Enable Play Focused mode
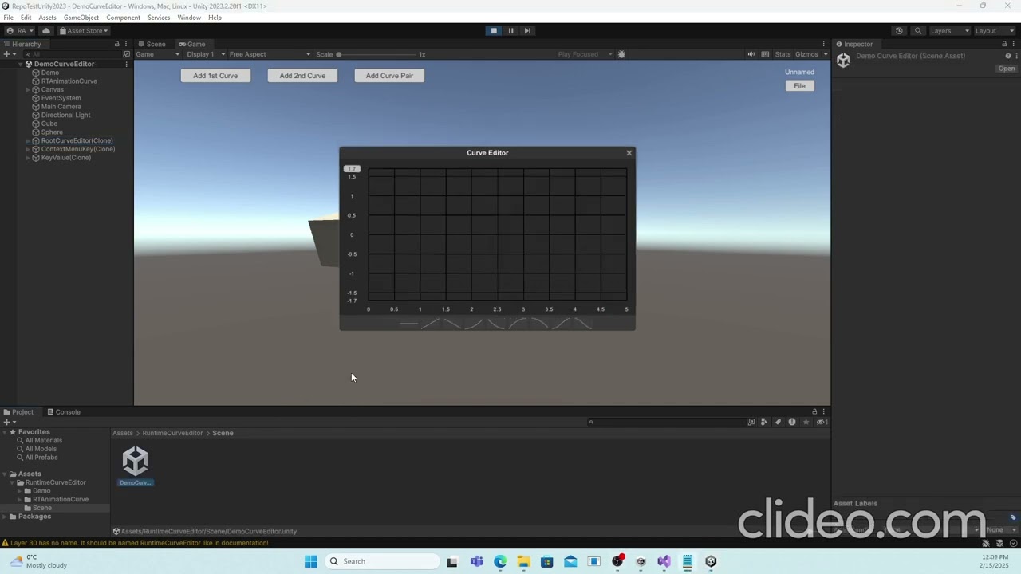The image size is (1021, 574). pyautogui.click(x=578, y=54)
